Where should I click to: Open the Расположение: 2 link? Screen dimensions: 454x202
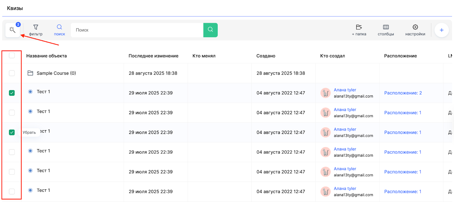coord(403,93)
